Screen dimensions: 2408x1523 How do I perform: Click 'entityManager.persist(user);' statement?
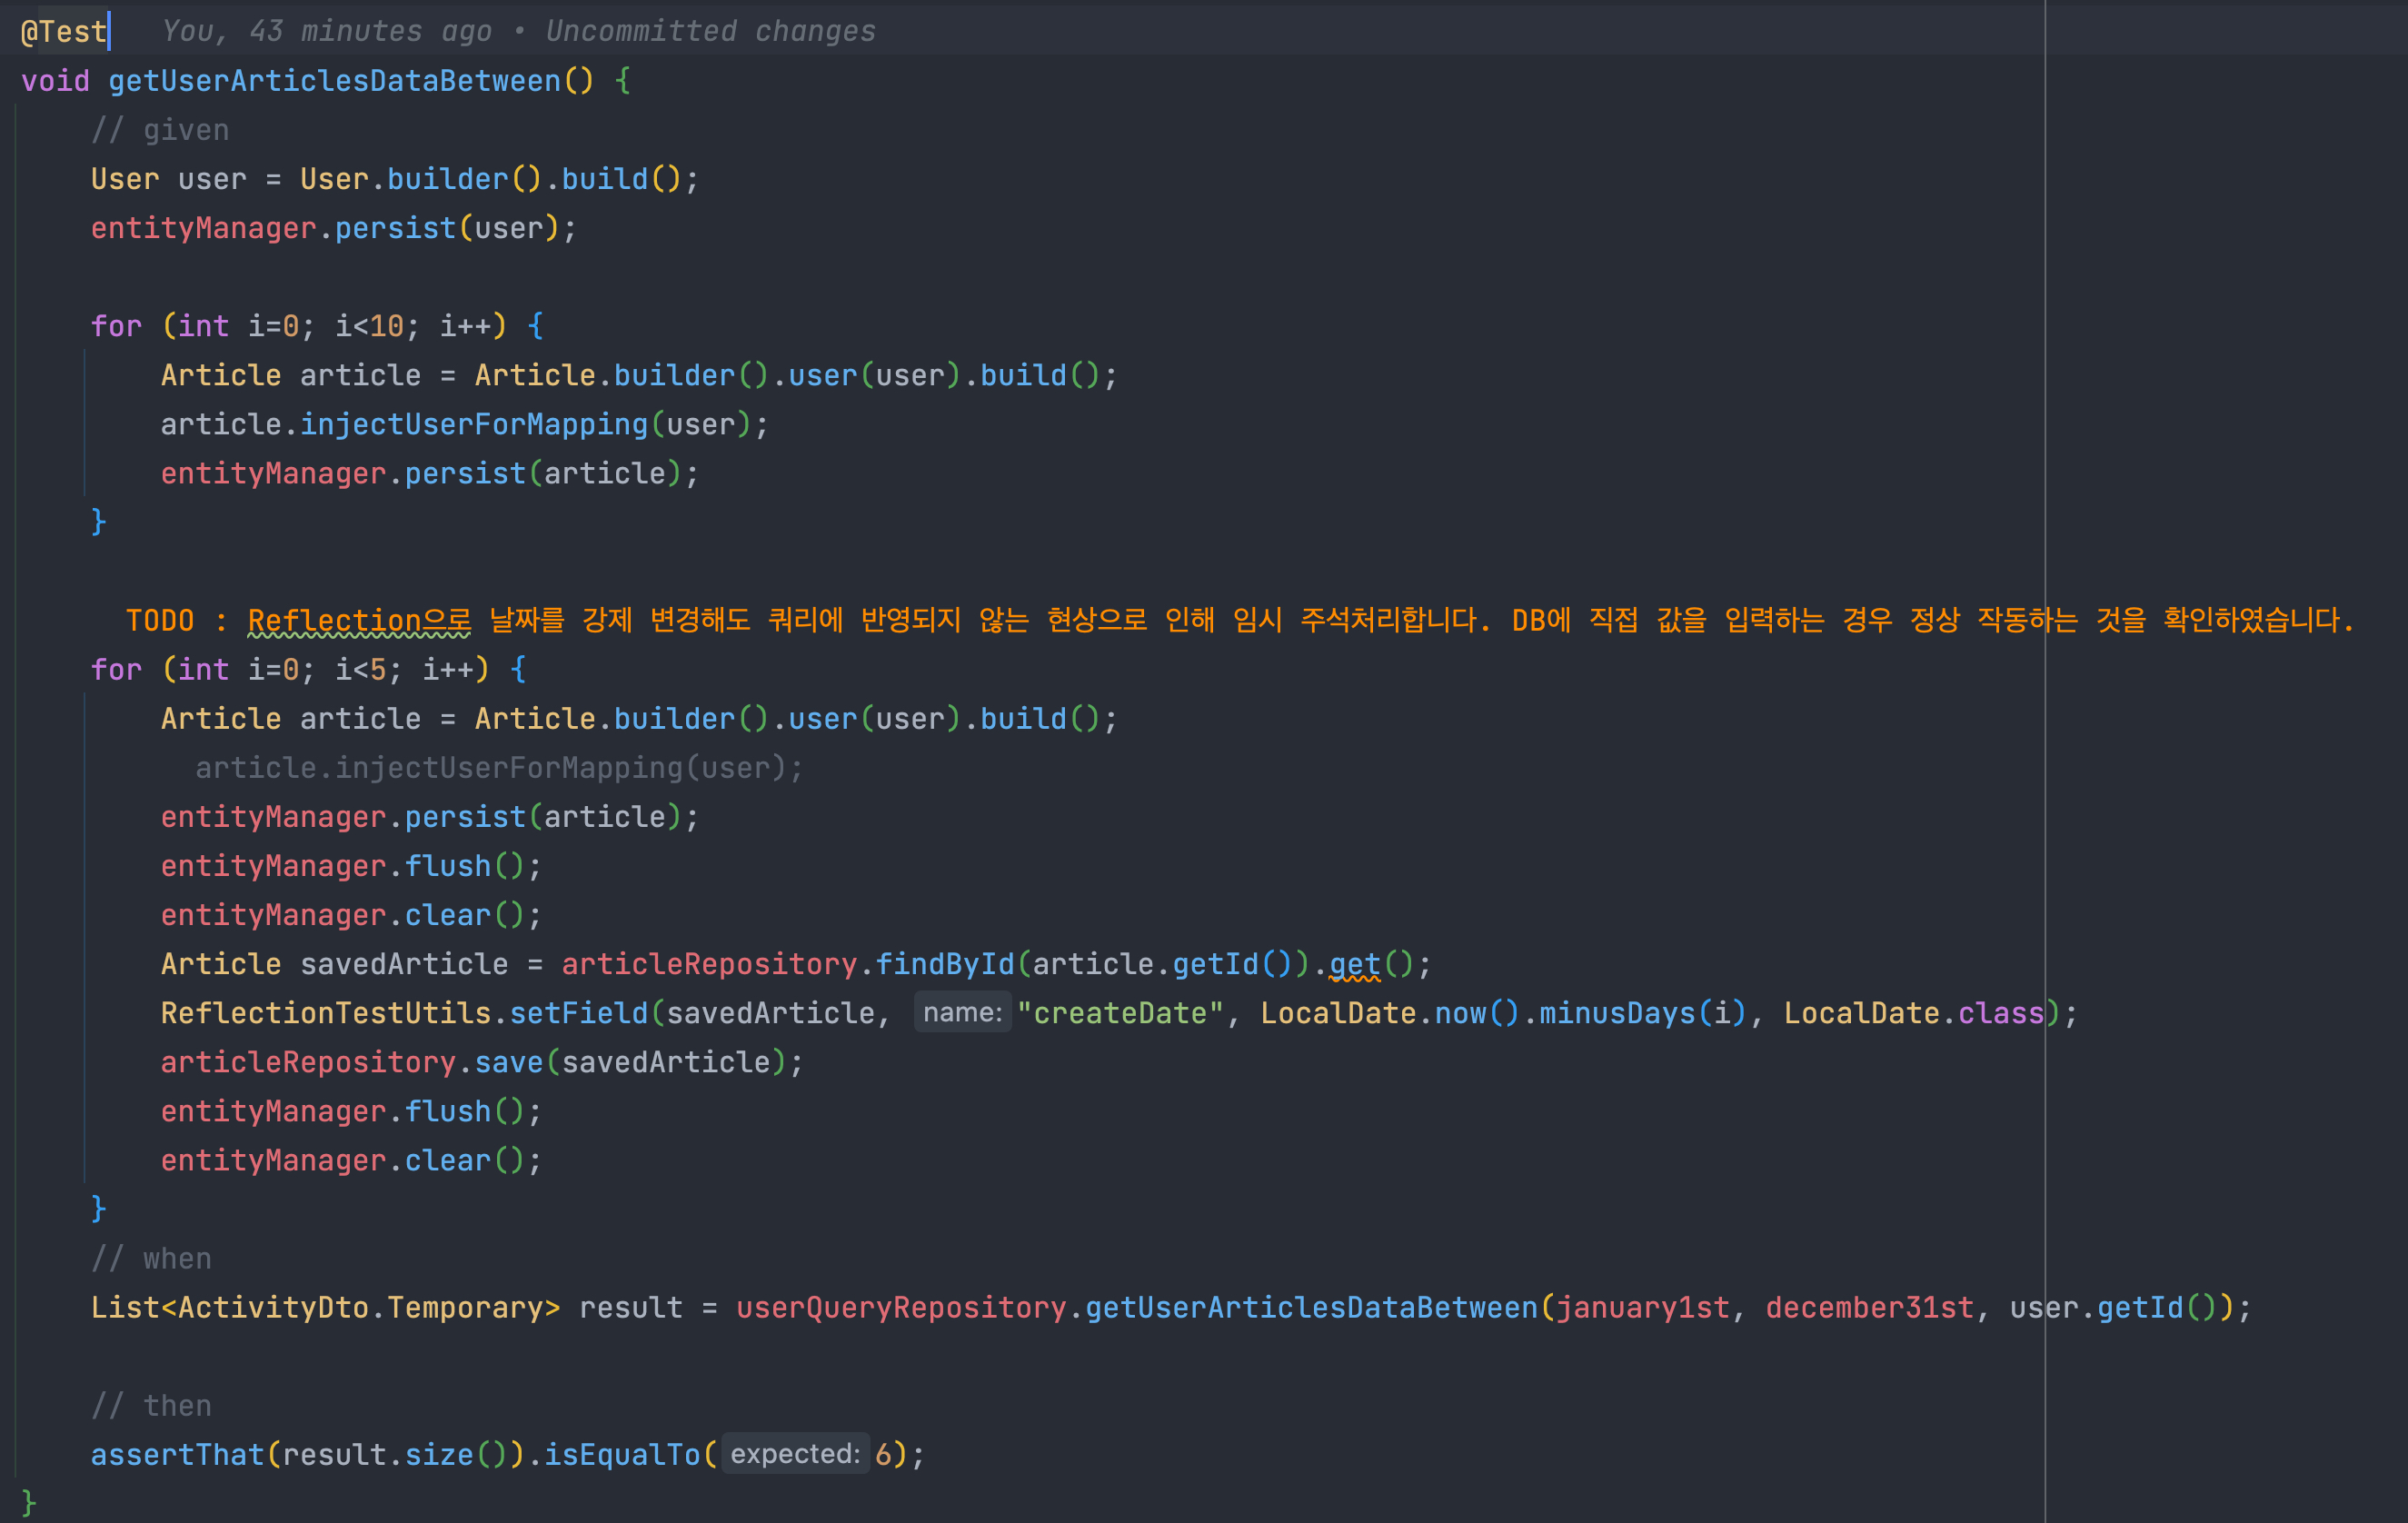[334, 227]
